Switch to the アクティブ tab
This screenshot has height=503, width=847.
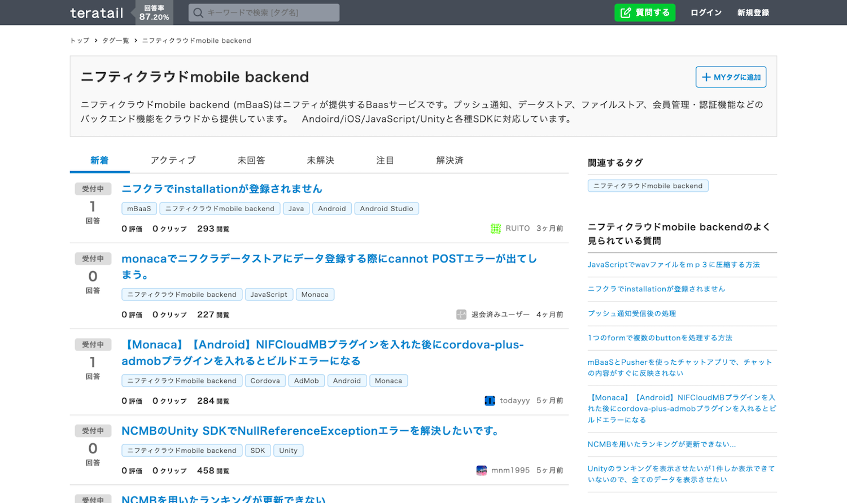173,160
